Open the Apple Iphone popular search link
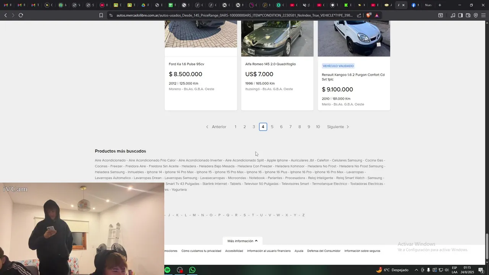489x275 pixels. pyautogui.click(x=277, y=160)
